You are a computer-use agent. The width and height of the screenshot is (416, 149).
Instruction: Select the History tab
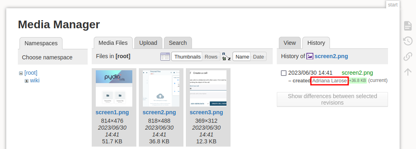316,43
